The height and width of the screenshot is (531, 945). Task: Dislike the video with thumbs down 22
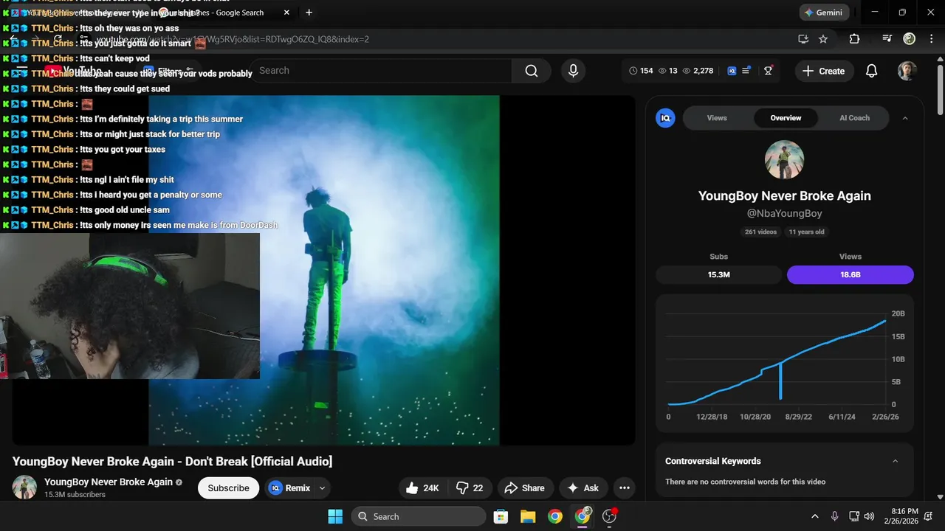(x=470, y=488)
